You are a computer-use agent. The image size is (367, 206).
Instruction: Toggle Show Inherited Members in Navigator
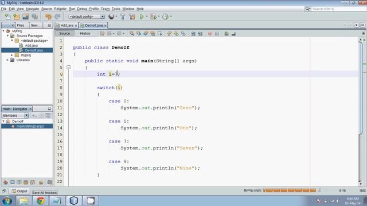click(x=6, y=182)
